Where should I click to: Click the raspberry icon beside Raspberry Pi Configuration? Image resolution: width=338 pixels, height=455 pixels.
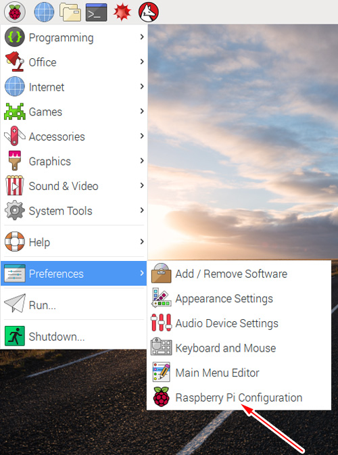point(161,397)
